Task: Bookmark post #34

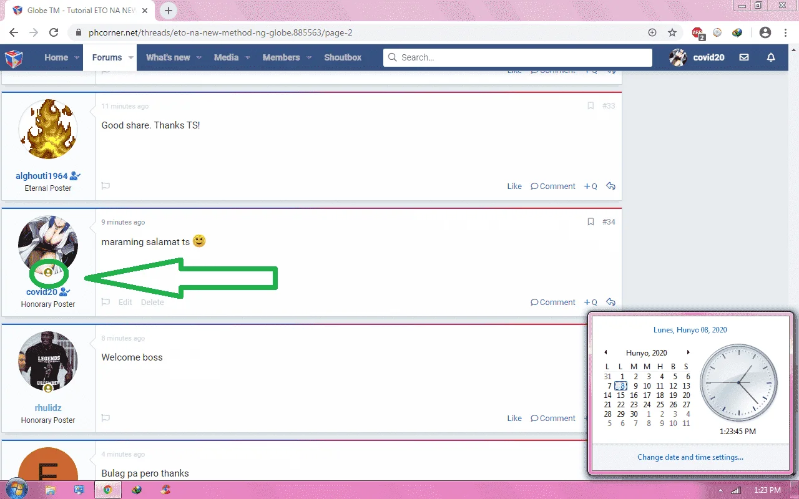Action: pos(591,222)
